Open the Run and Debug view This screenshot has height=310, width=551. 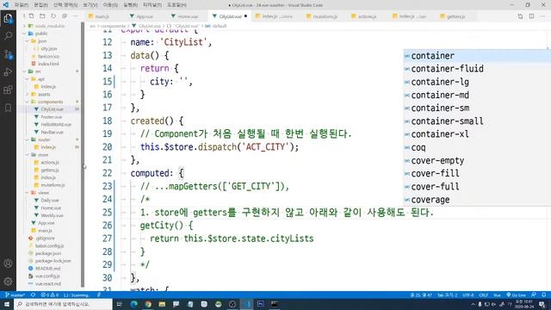coord(8,72)
